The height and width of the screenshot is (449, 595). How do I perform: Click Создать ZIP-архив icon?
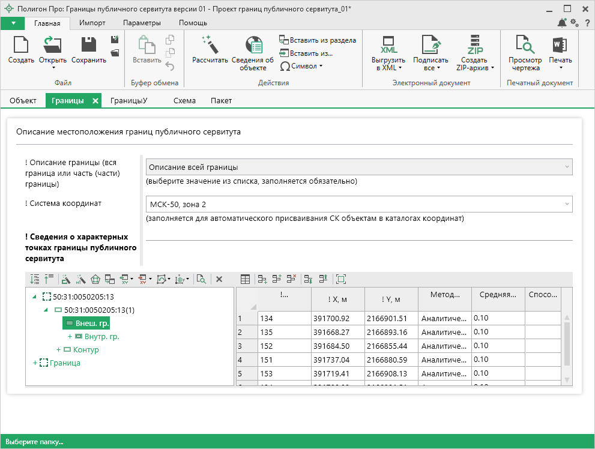click(x=474, y=45)
